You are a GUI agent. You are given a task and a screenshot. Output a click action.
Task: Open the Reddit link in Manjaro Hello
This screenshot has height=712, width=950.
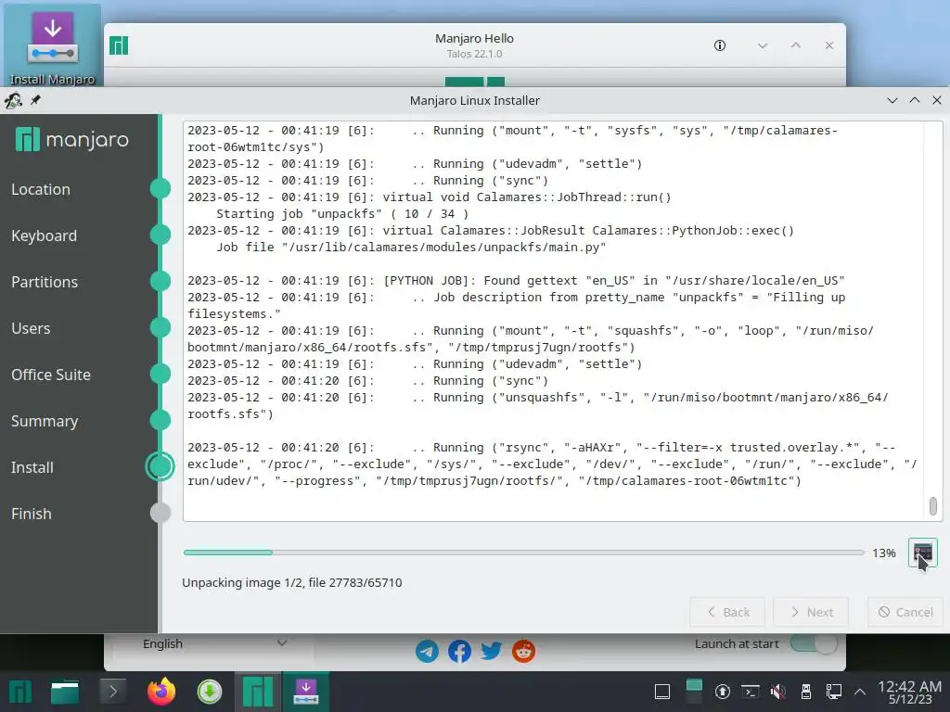[523, 652]
